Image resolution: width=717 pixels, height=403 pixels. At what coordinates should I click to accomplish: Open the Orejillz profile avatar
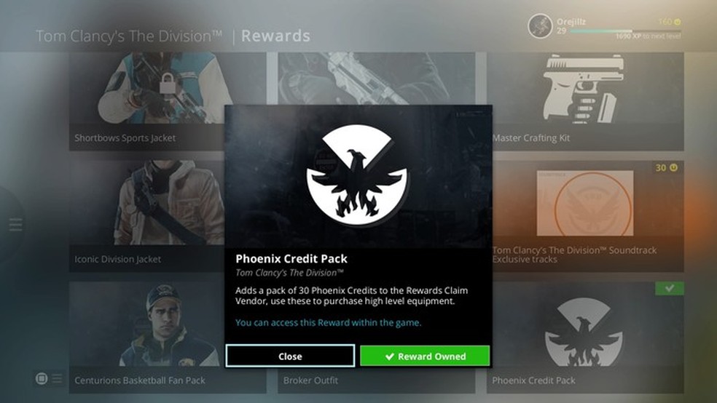click(540, 26)
